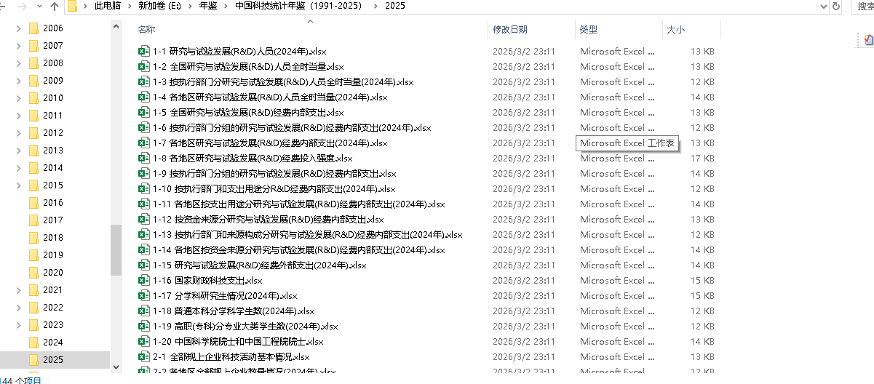This screenshot has height=384, width=874.
Task: Click the 2025 folder icon in tree
Action: pos(33,360)
